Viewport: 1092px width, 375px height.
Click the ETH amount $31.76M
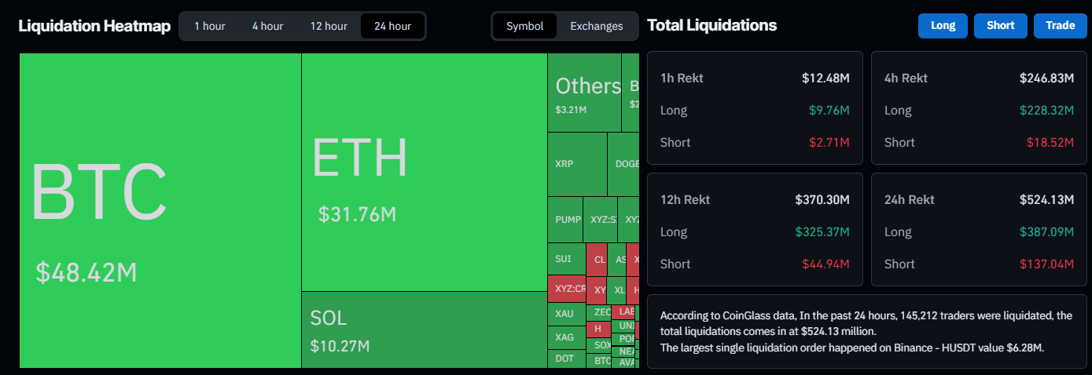357,213
